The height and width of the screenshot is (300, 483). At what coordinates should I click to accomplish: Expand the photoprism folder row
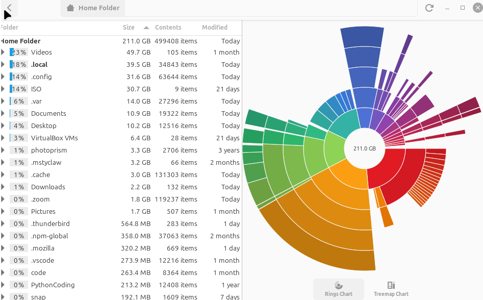(x=3, y=150)
